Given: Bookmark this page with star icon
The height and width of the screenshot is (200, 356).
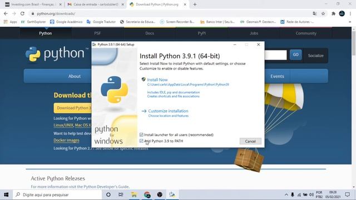Looking at the screenshot, I should pyautogui.click(x=323, y=13).
